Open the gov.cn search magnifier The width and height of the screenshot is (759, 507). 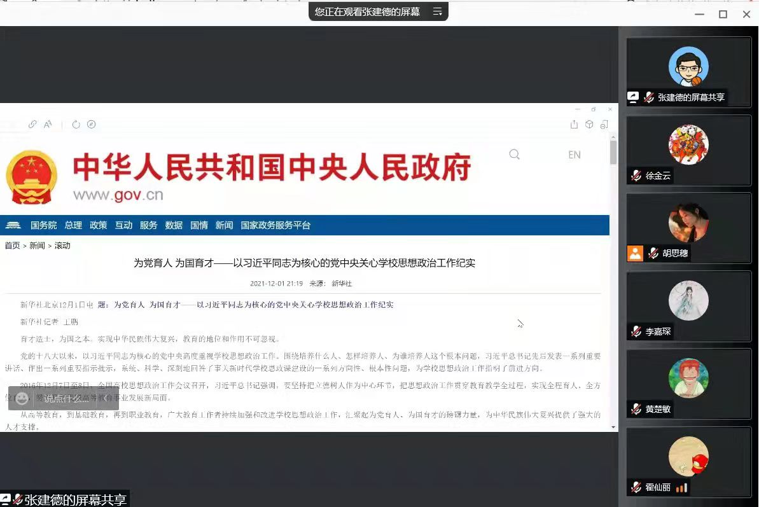515,155
